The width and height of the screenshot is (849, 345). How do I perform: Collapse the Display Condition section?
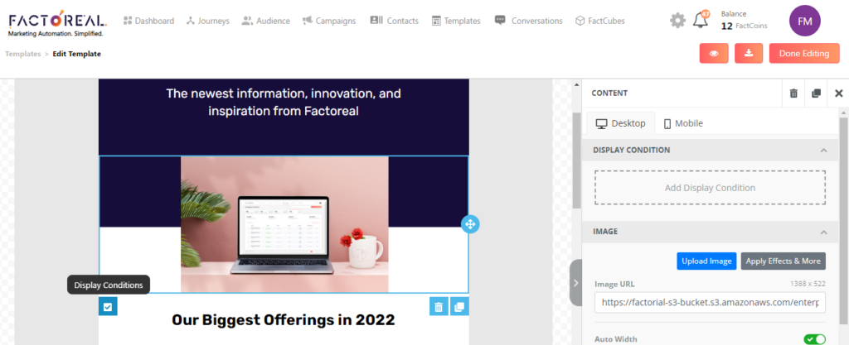tap(823, 150)
